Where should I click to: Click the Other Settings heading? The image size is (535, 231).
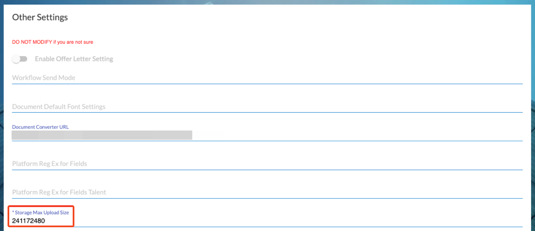pyautogui.click(x=40, y=17)
